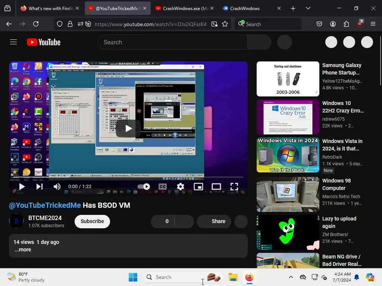Open YouTube hamburger guide menu
This screenshot has width=382, height=286.
[13, 42]
